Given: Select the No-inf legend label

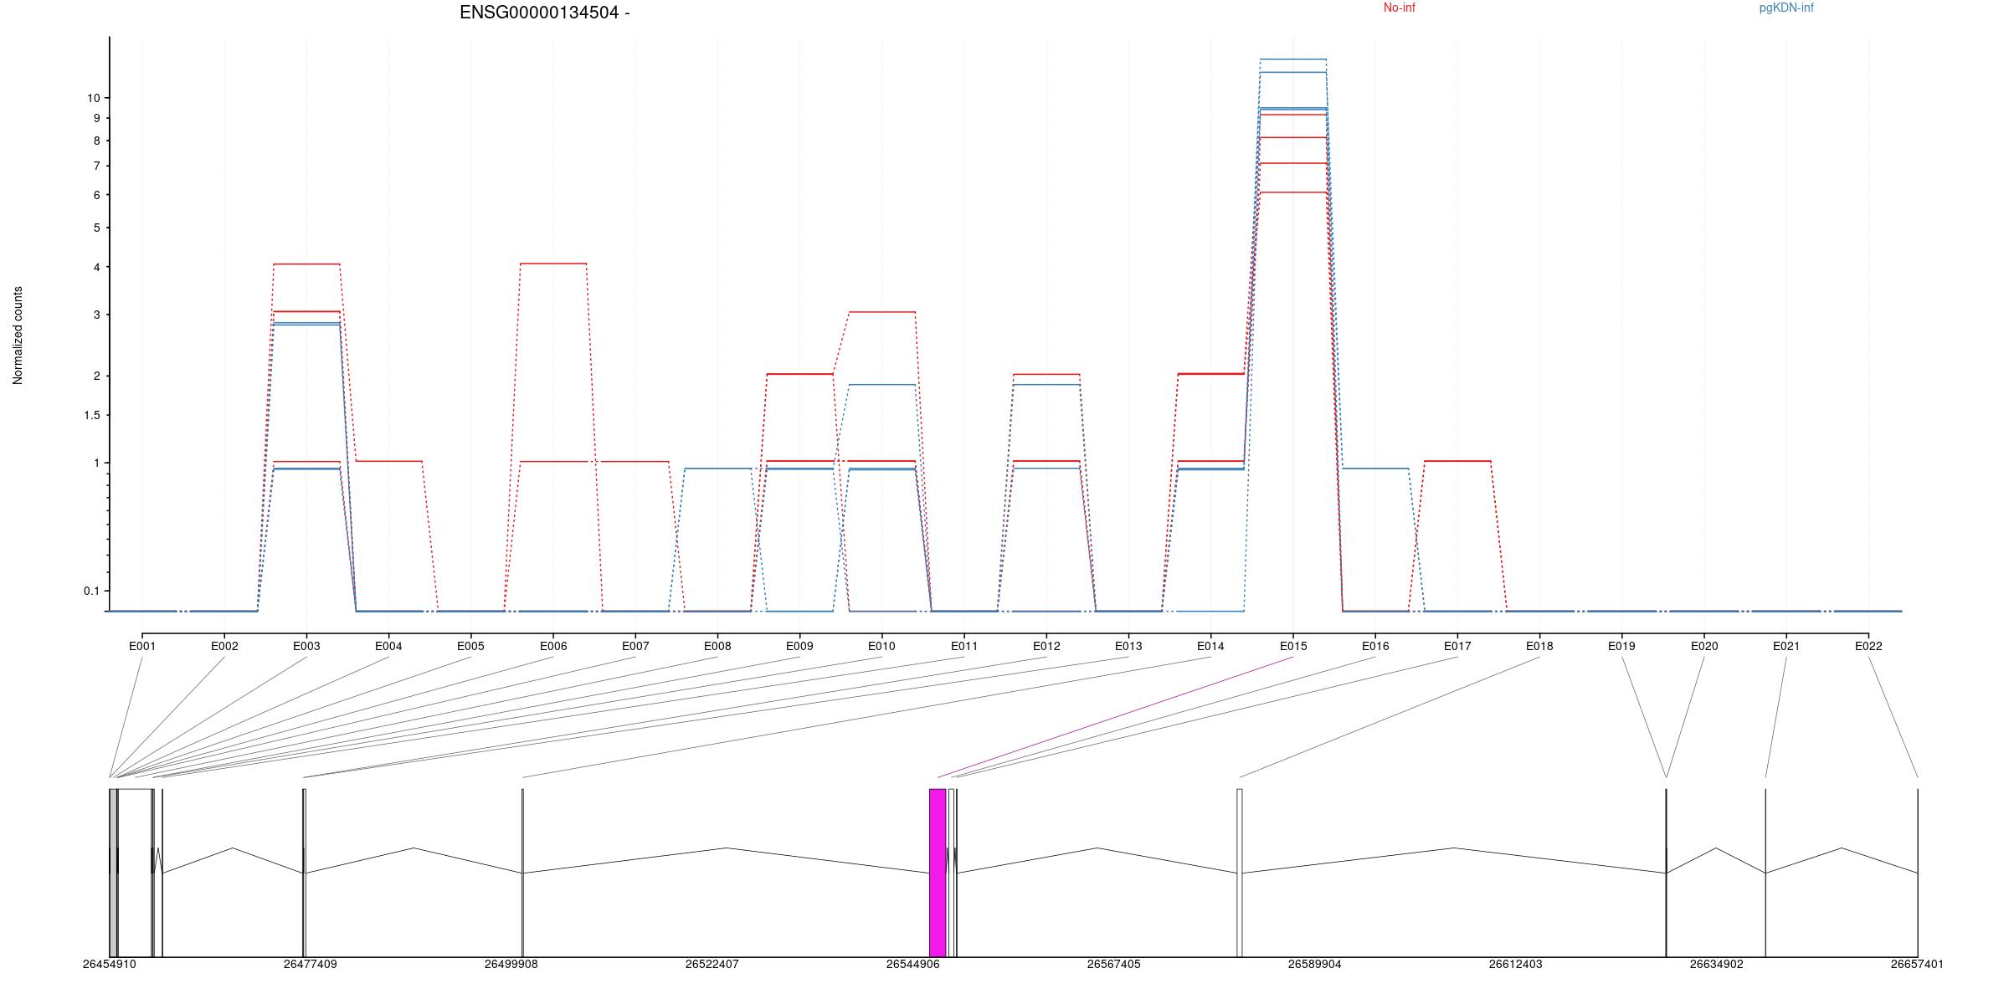Looking at the screenshot, I should coord(1399,8).
